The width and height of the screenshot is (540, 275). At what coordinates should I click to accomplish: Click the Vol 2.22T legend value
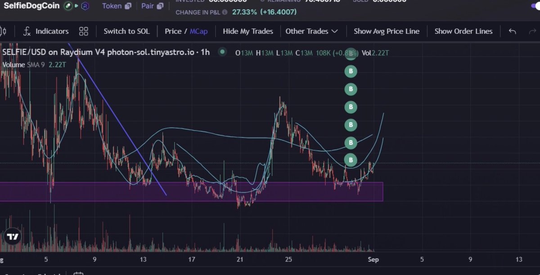point(375,53)
